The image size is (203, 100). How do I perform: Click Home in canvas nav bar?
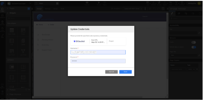(x=39, y=25)
